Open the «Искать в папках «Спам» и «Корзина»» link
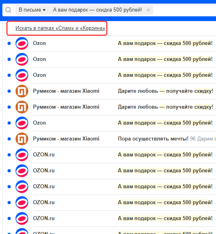 [60, 28]
